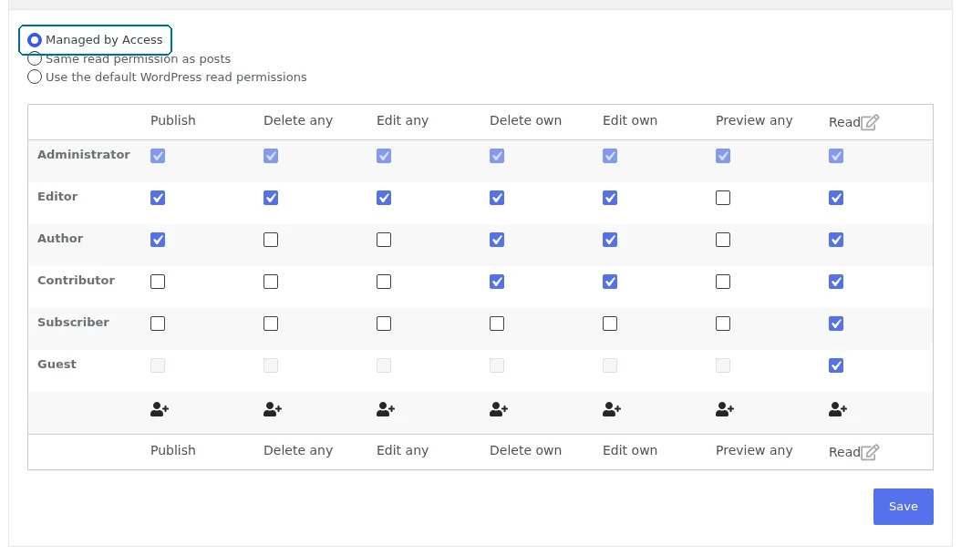Uncheck Author Delete own permission
961x555 pixels.
click(x=497, y=240)
